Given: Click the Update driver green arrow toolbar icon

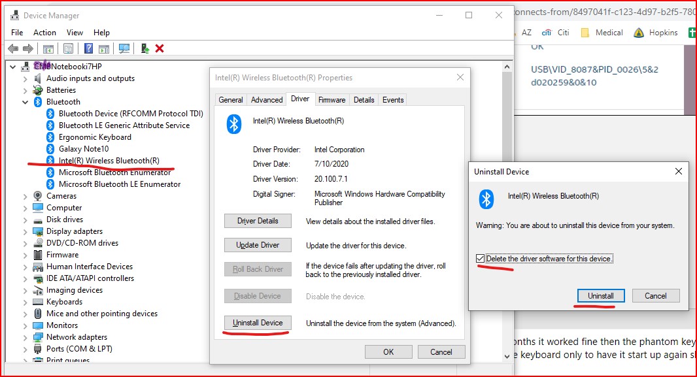Looking at the screenshot, I should (144, 48).
